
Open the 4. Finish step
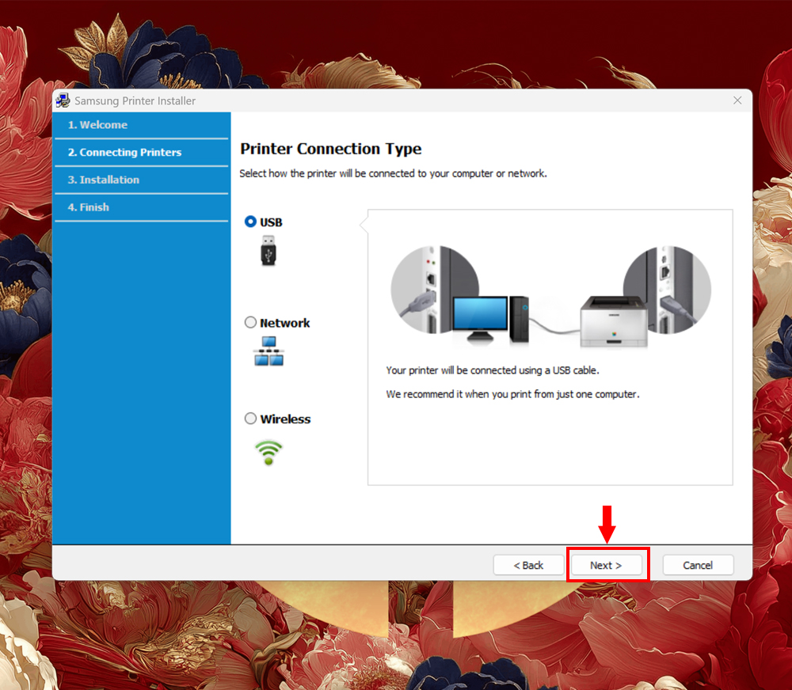(142, 207)
